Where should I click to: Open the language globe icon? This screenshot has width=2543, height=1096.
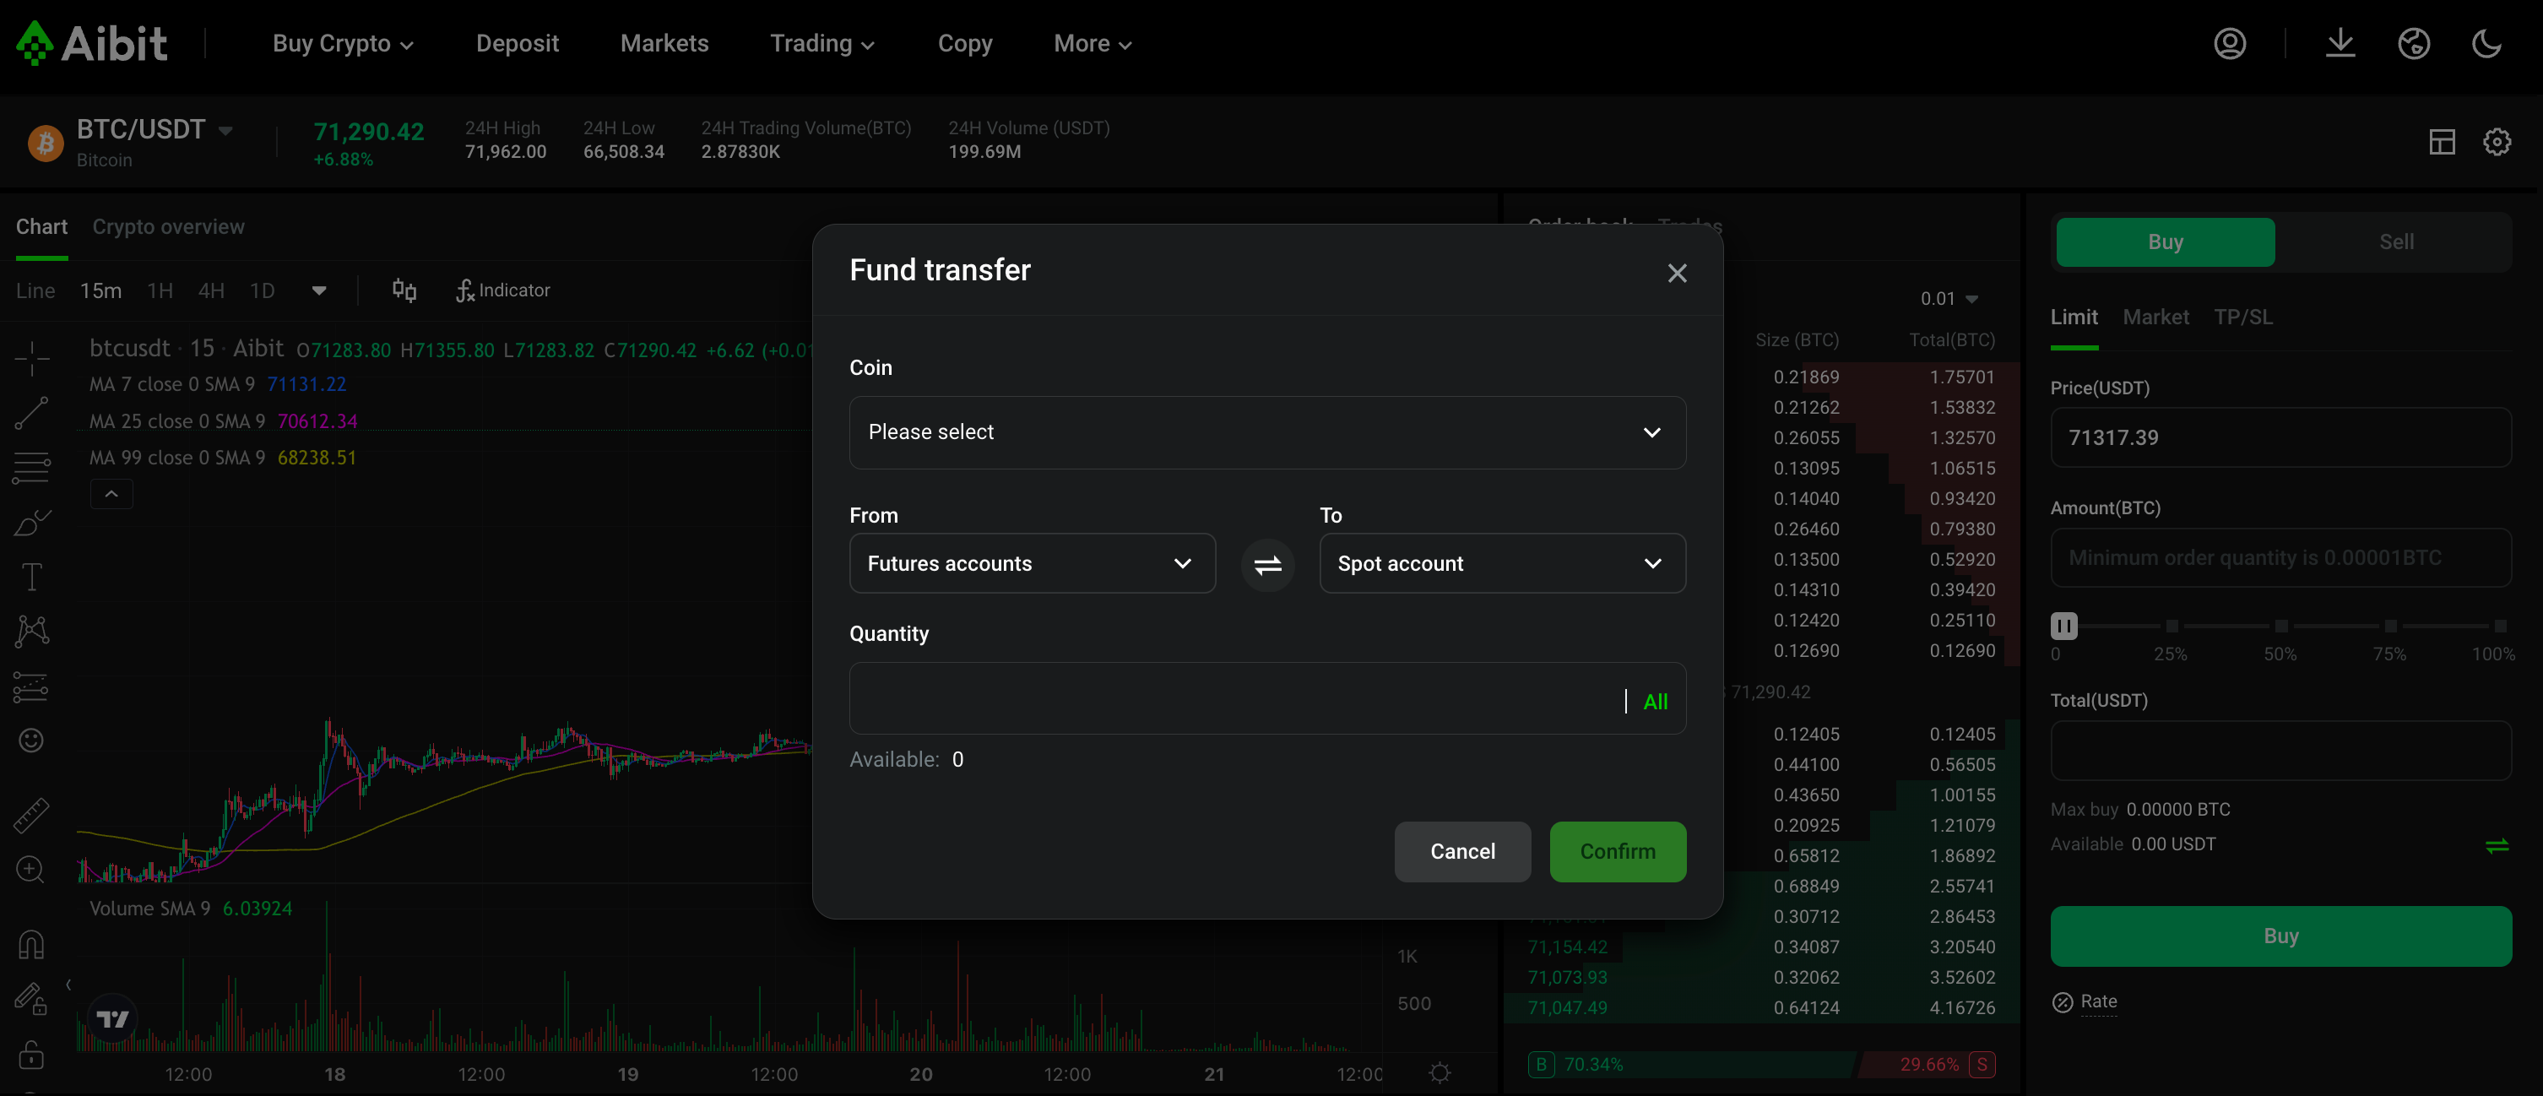tap(2413, 43)
